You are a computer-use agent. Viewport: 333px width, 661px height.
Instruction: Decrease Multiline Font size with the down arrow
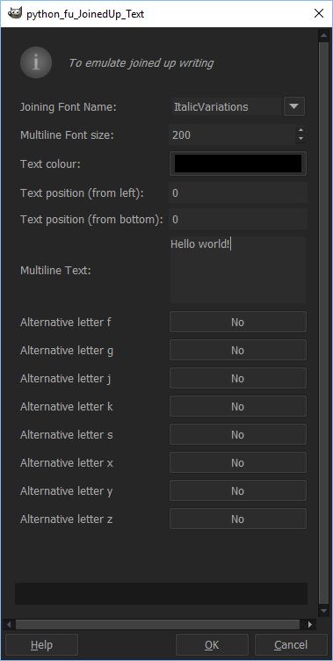(301, 139)
